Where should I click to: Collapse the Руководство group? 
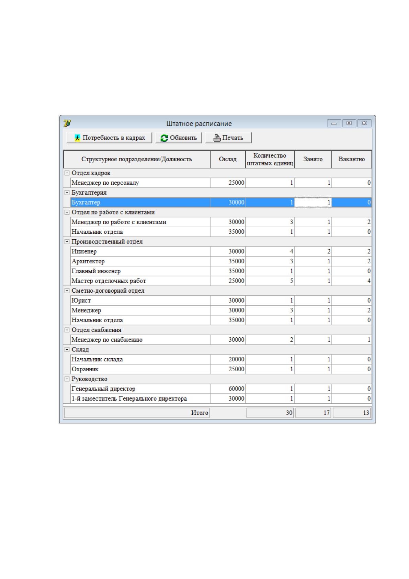[67, 379]
